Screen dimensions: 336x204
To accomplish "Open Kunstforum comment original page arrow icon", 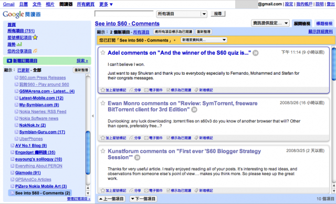I will click(137, 157).
